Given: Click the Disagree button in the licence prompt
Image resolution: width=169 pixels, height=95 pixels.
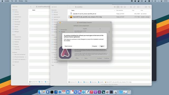Looking at the screenshot, I should coord(95,46).
